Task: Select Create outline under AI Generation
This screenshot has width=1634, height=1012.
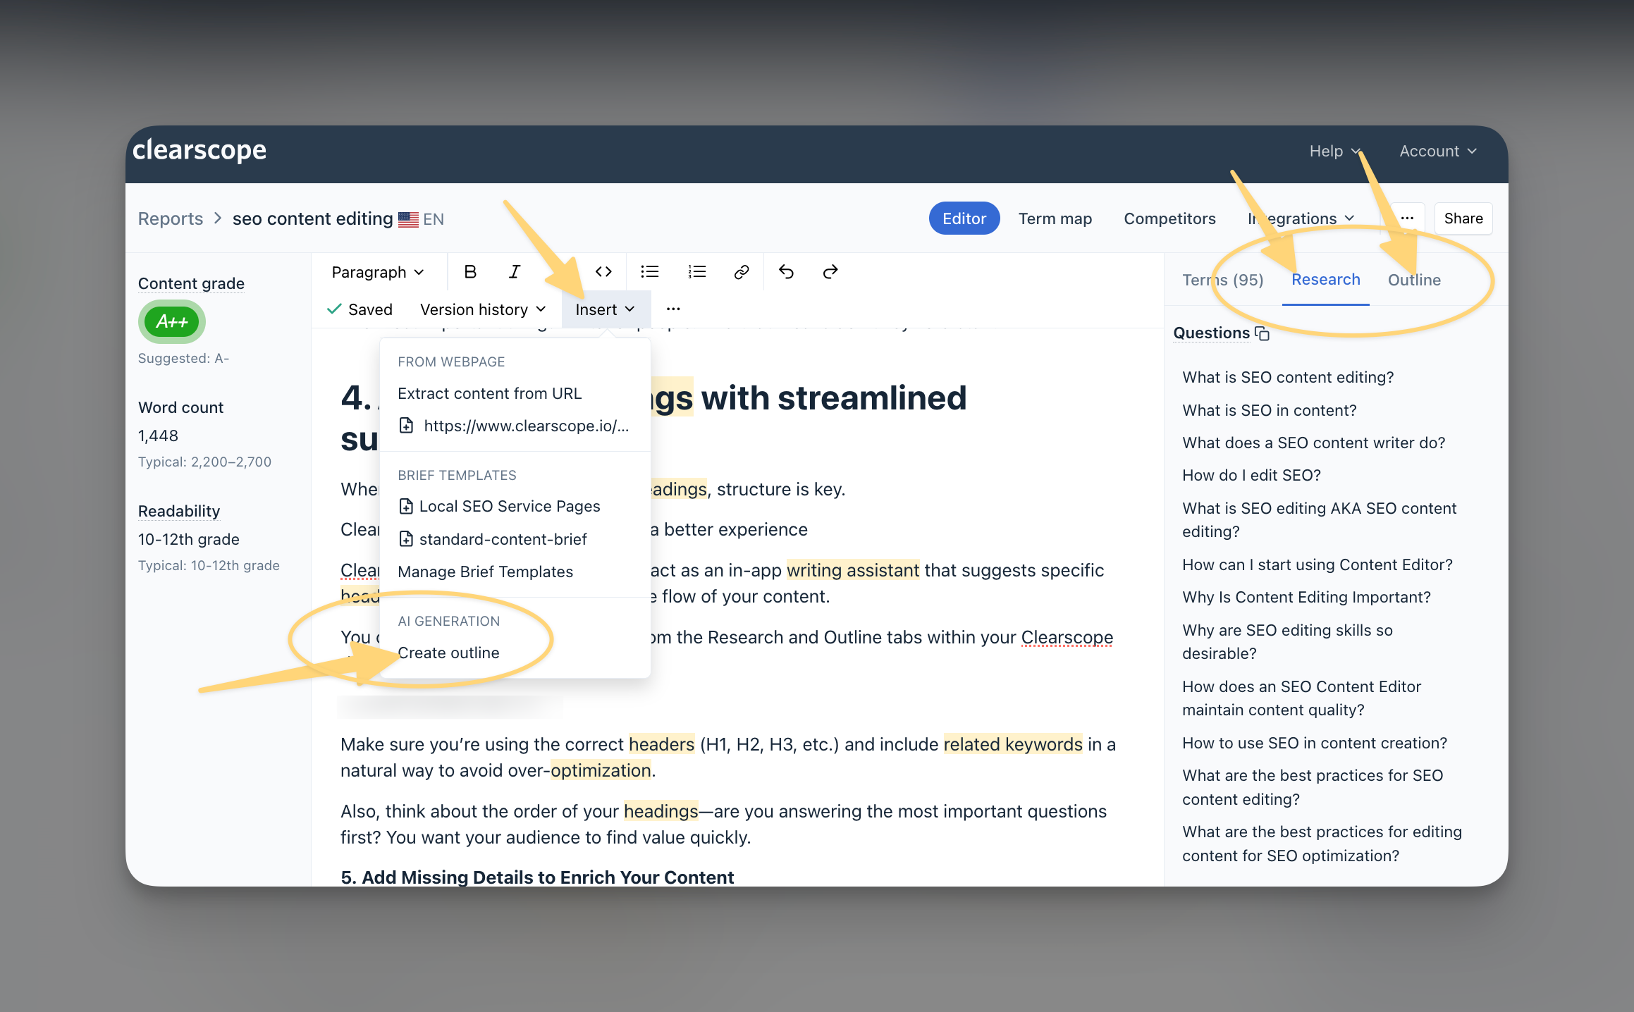Action: 448,653
